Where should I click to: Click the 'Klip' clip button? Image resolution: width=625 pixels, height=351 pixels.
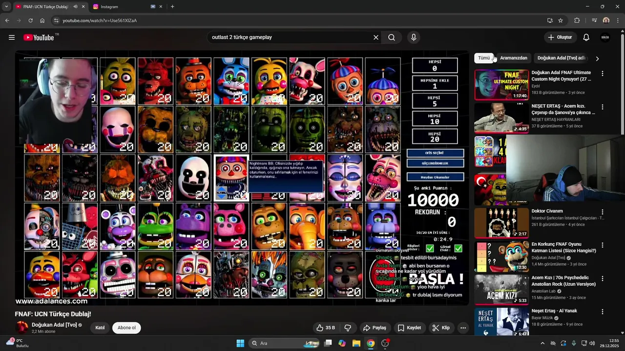pos(441,328)
